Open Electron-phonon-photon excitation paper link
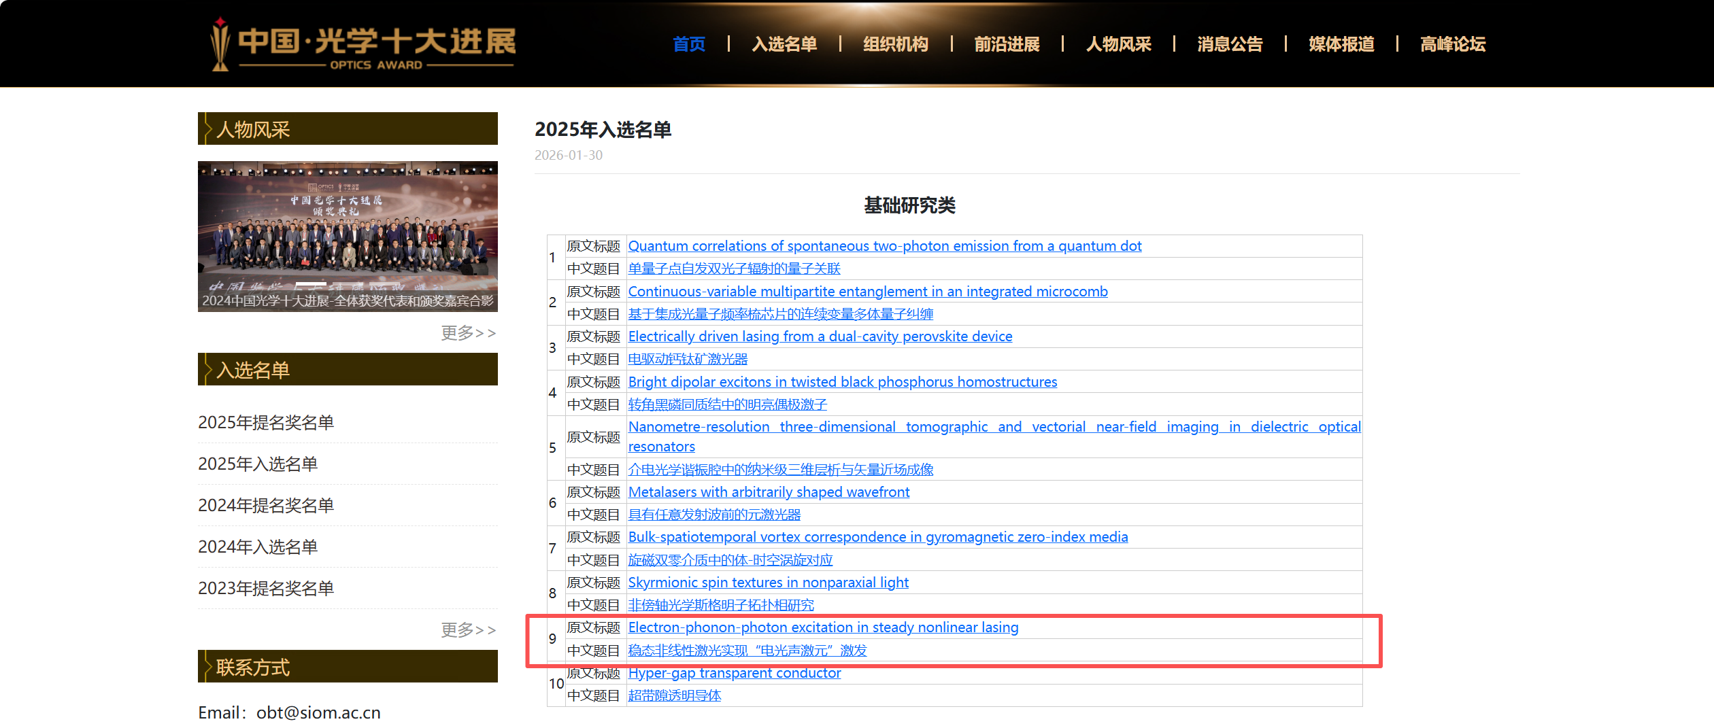Viewport: 1714px width, 726px height. tap(823, 627)
